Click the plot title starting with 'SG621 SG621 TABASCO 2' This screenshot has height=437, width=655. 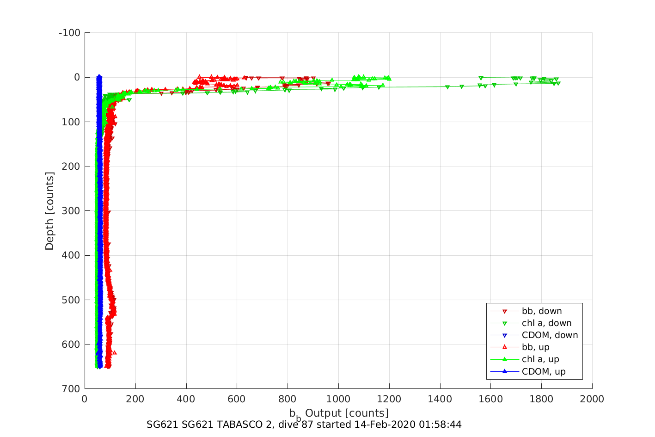[304, 425]
